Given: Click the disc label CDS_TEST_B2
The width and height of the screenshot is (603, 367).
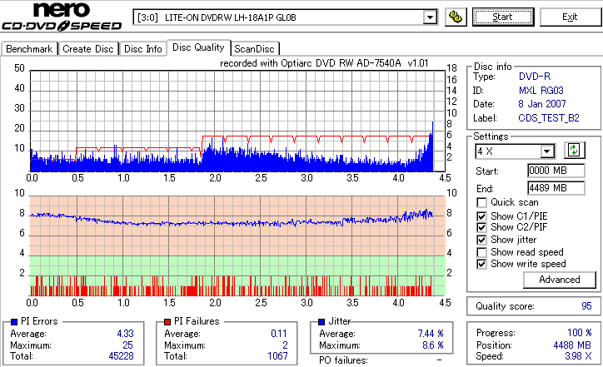Looking at the screenshot, I should (549, 118).
